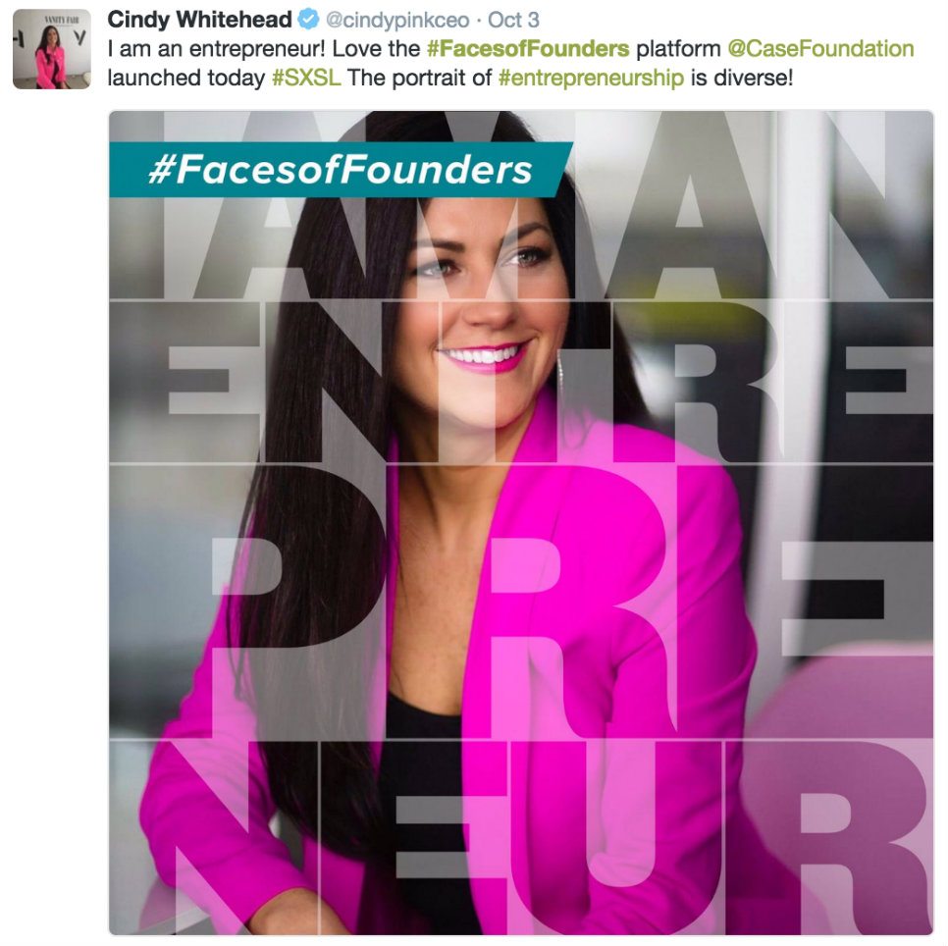Visit the @CaseFoundation mention link
The image size is (948, 946).
tap(820, 48)
